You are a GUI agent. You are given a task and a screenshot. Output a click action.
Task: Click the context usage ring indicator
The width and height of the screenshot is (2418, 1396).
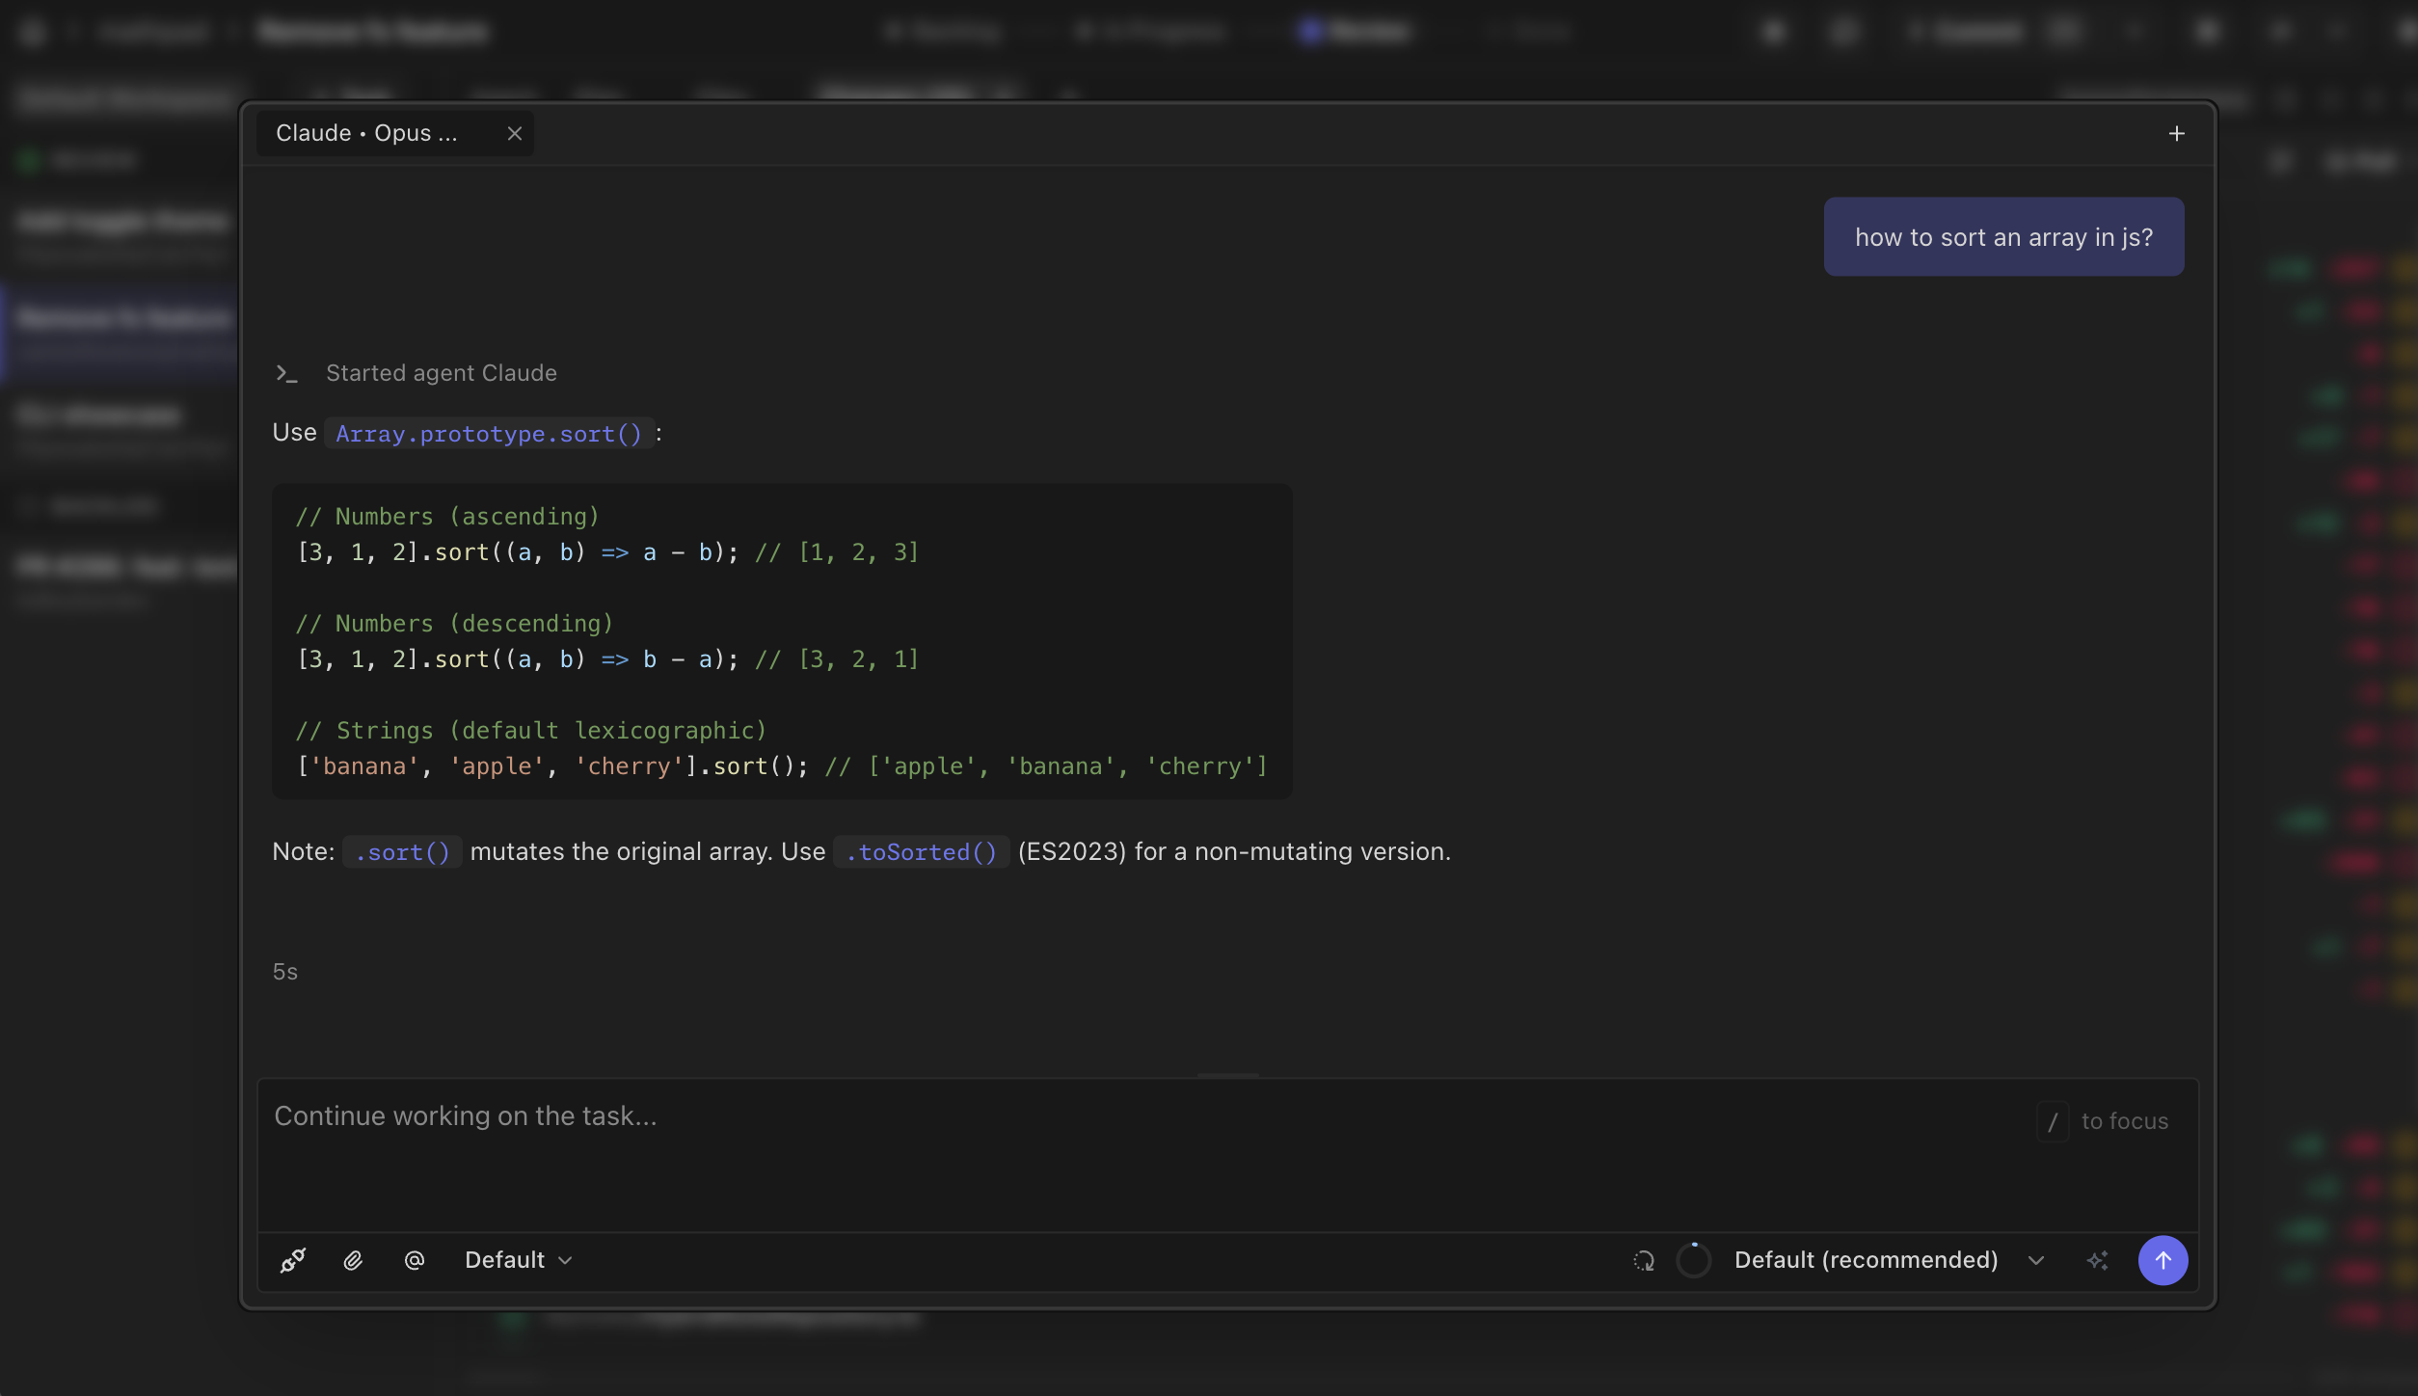(1694, 1260)
